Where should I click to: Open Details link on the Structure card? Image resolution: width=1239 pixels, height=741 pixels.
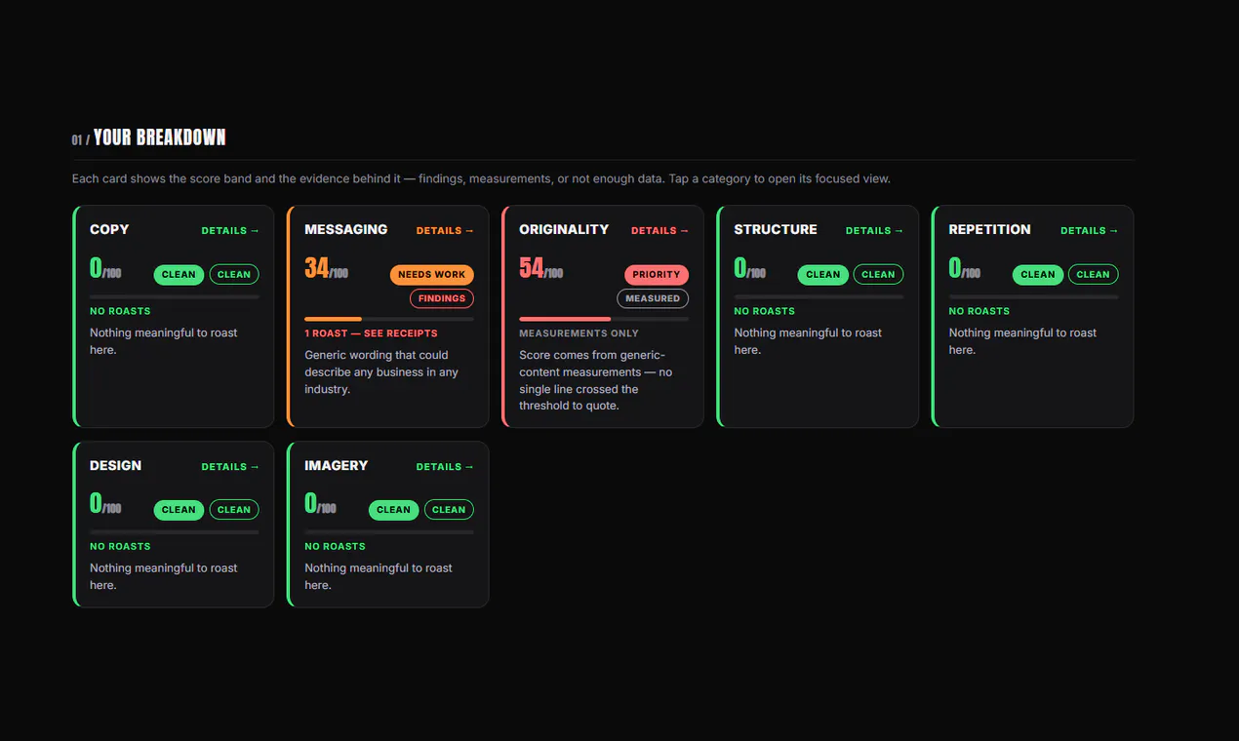click(874, 231)
